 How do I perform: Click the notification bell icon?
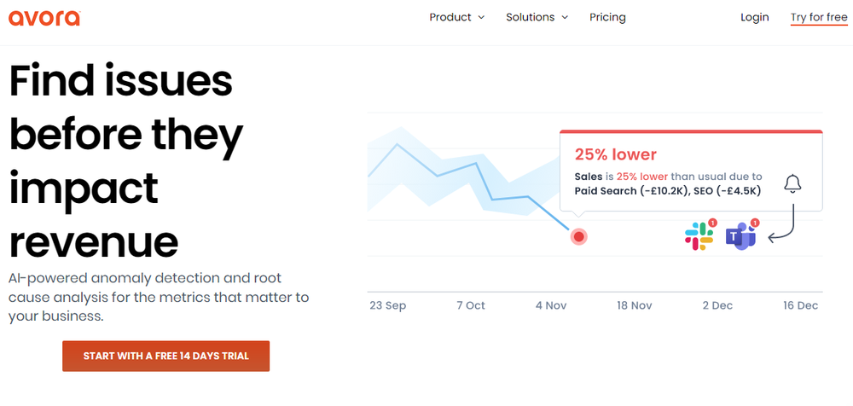click(792, 184)
